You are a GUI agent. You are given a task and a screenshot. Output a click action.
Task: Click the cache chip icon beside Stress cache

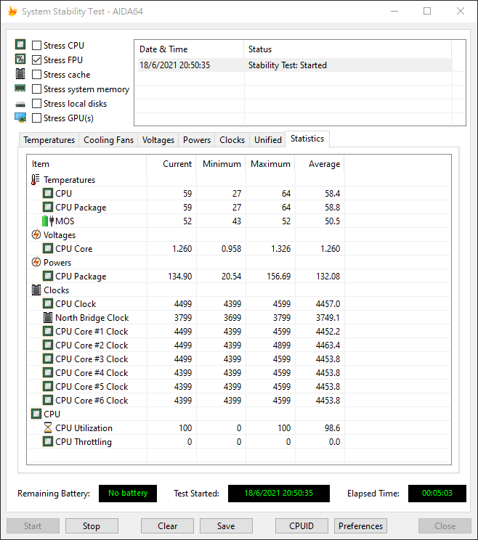pos(20,74)
